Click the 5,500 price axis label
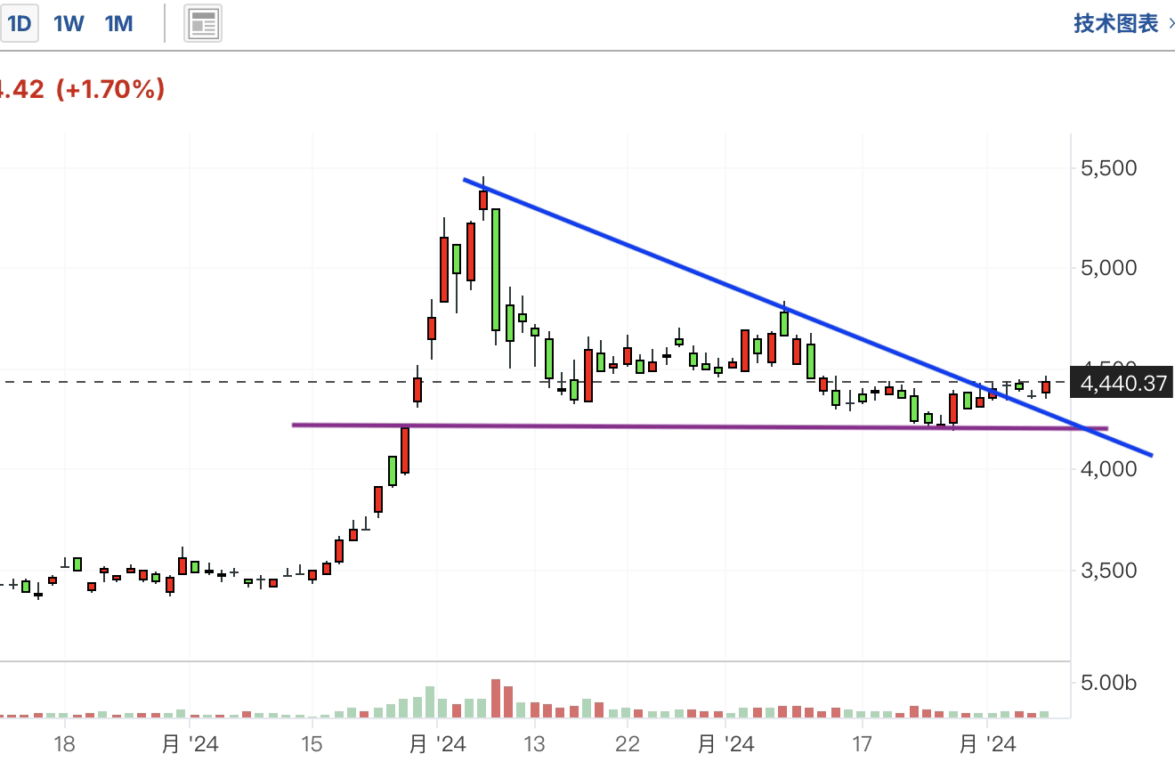The width and height of the screenshot is (1175, 762). pos(1107,168)
